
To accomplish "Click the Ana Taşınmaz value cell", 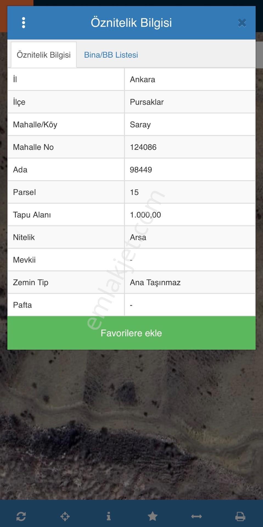I will tap(190, 282).
